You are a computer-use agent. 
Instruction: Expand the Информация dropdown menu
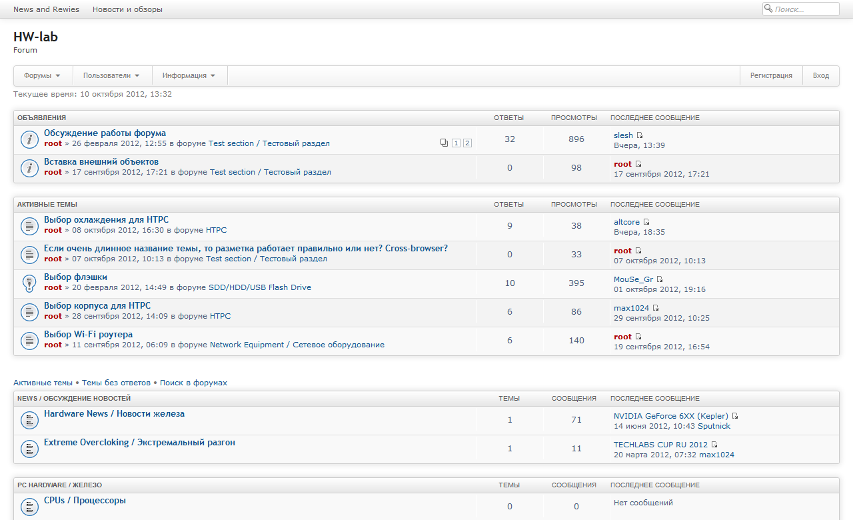click(x=189, y=76)
